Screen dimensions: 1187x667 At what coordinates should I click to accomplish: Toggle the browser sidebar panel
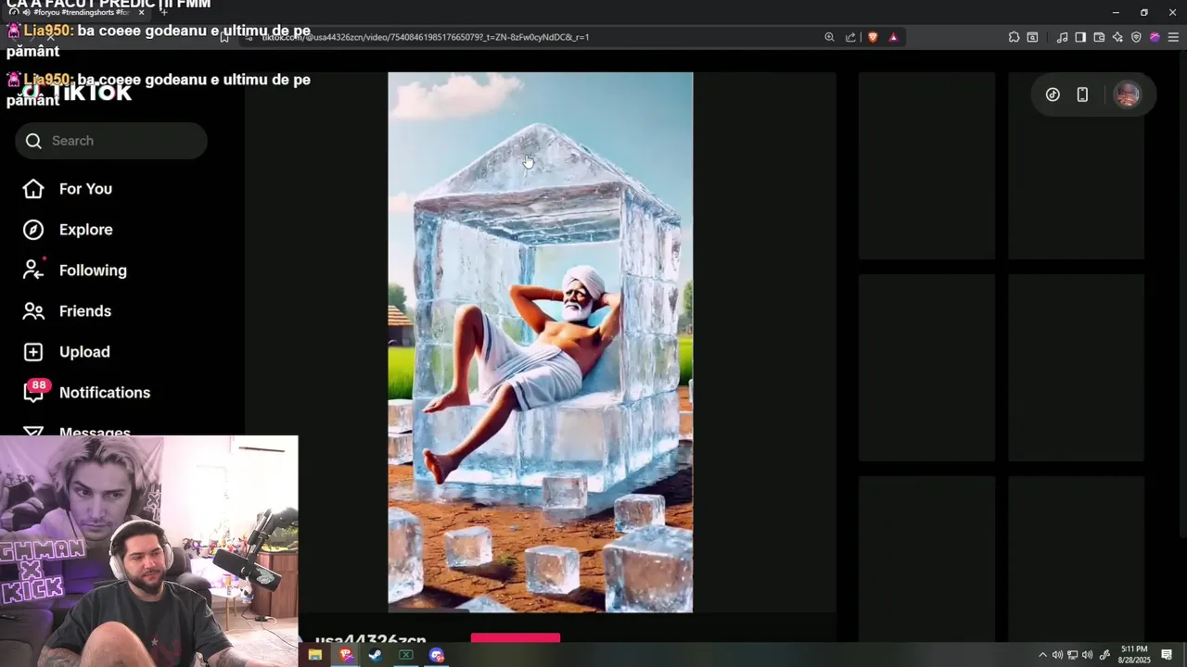(1080, 37)
